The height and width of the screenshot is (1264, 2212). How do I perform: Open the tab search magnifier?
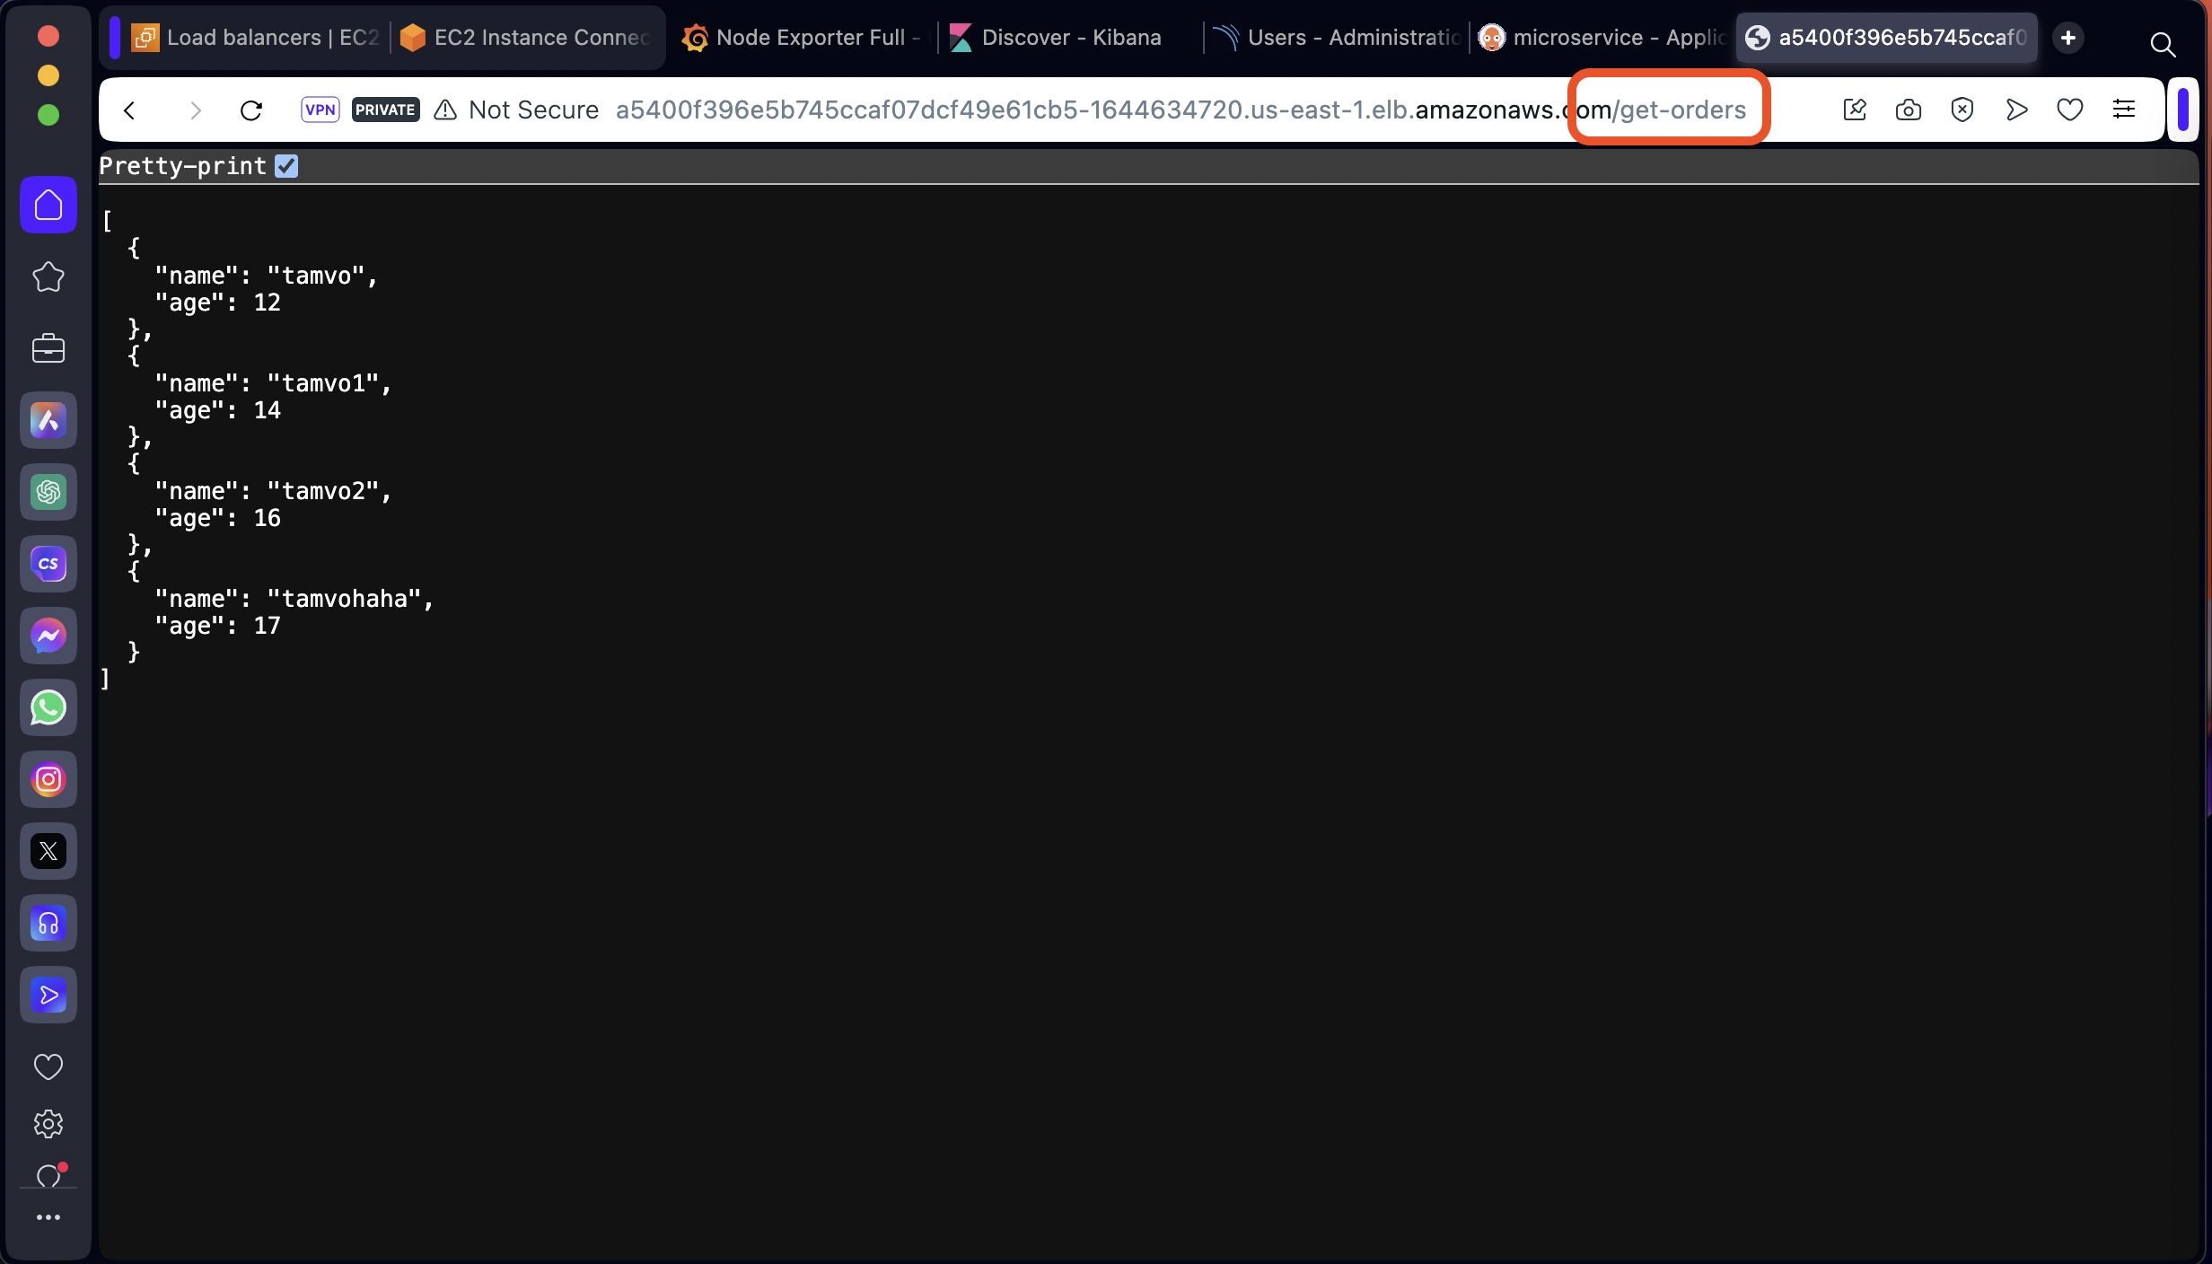[x=2162, y=44]
